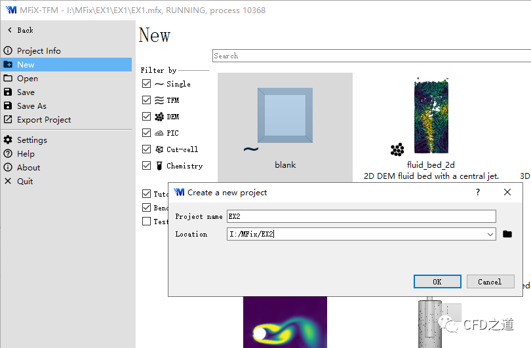Click the Back arrow icon

click(x=10, y=30)
